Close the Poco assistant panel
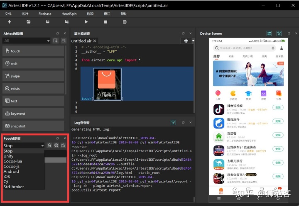 point(65,138)
